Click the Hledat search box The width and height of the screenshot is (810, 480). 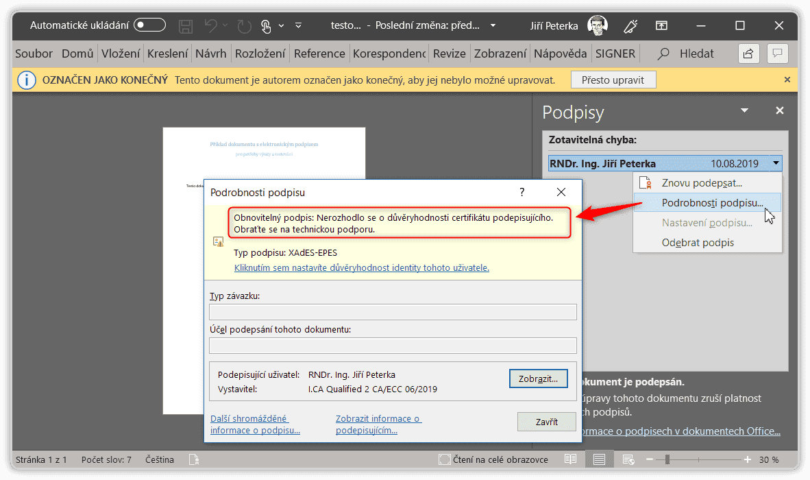point(687,53)
